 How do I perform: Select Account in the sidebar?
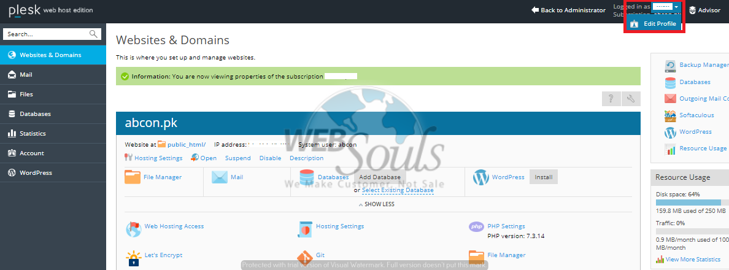point(53,153)
